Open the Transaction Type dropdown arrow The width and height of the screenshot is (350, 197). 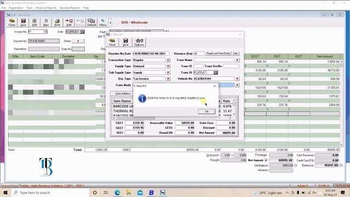coord(168,60)
